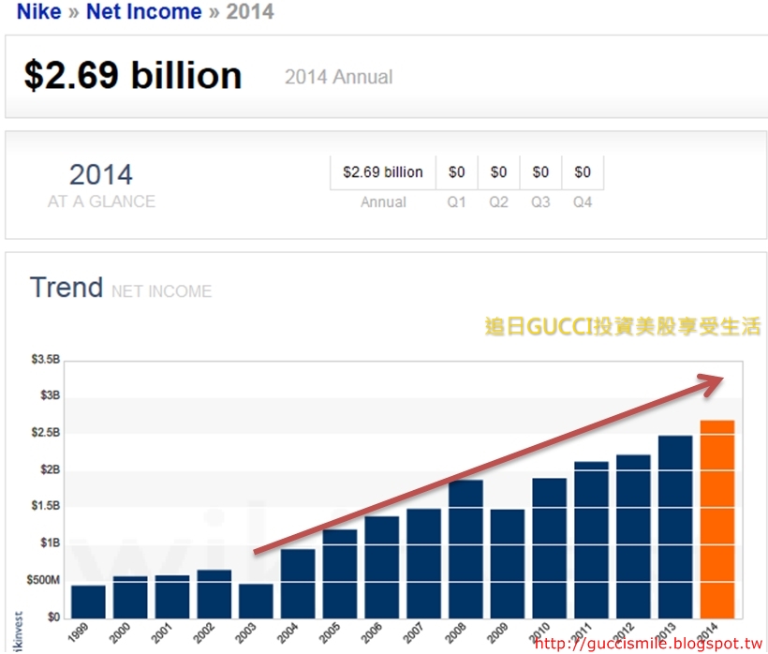The height and width of the screenshot is (654, 768).
Task: Select the 2003 net income bar
Action: (x=257, y=602)
